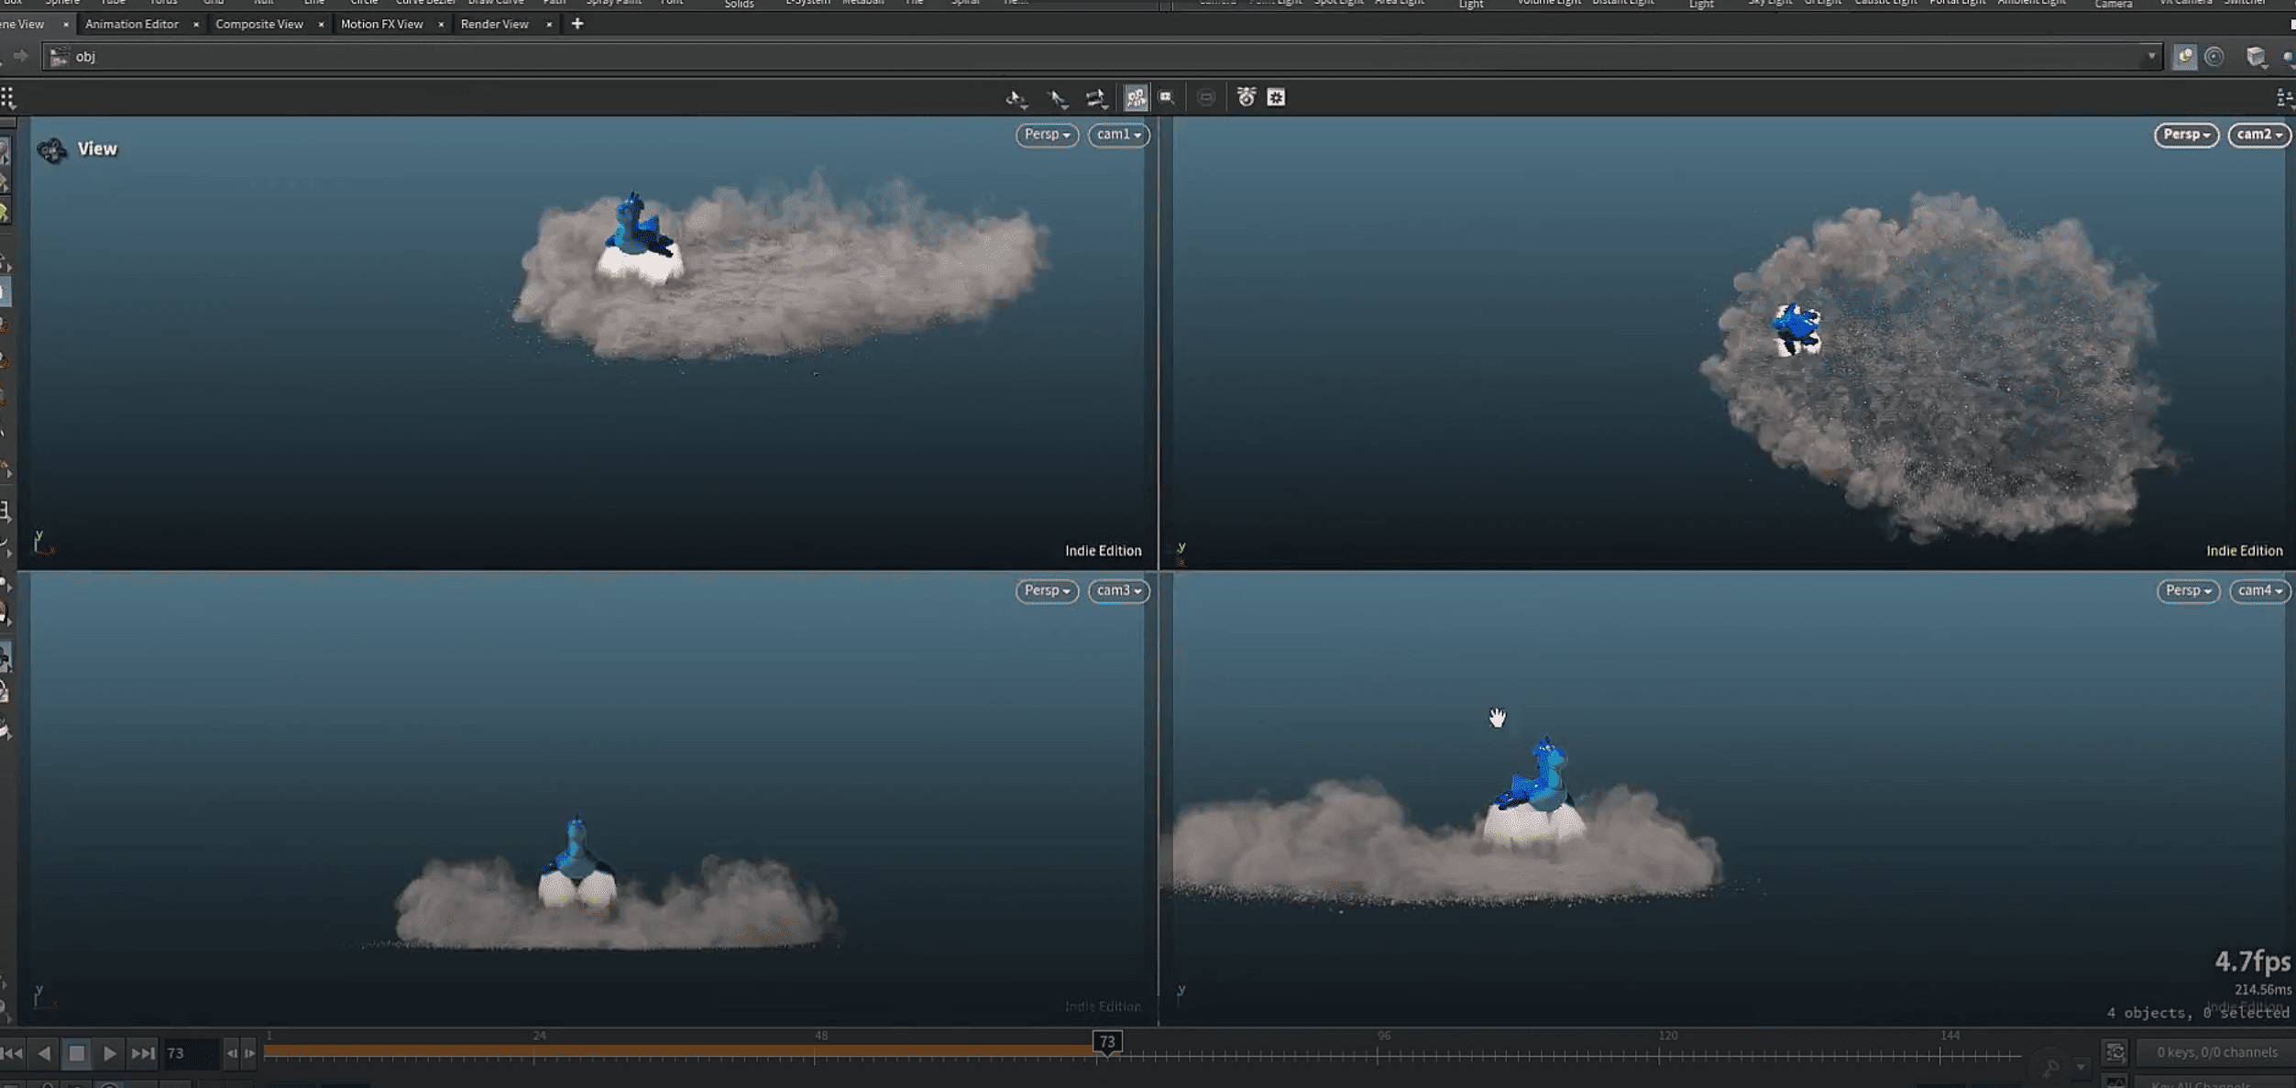2296x1088 pixels.
Task: Click the frame 73 playhead marker
Action: click(x=1107, y=1042)
